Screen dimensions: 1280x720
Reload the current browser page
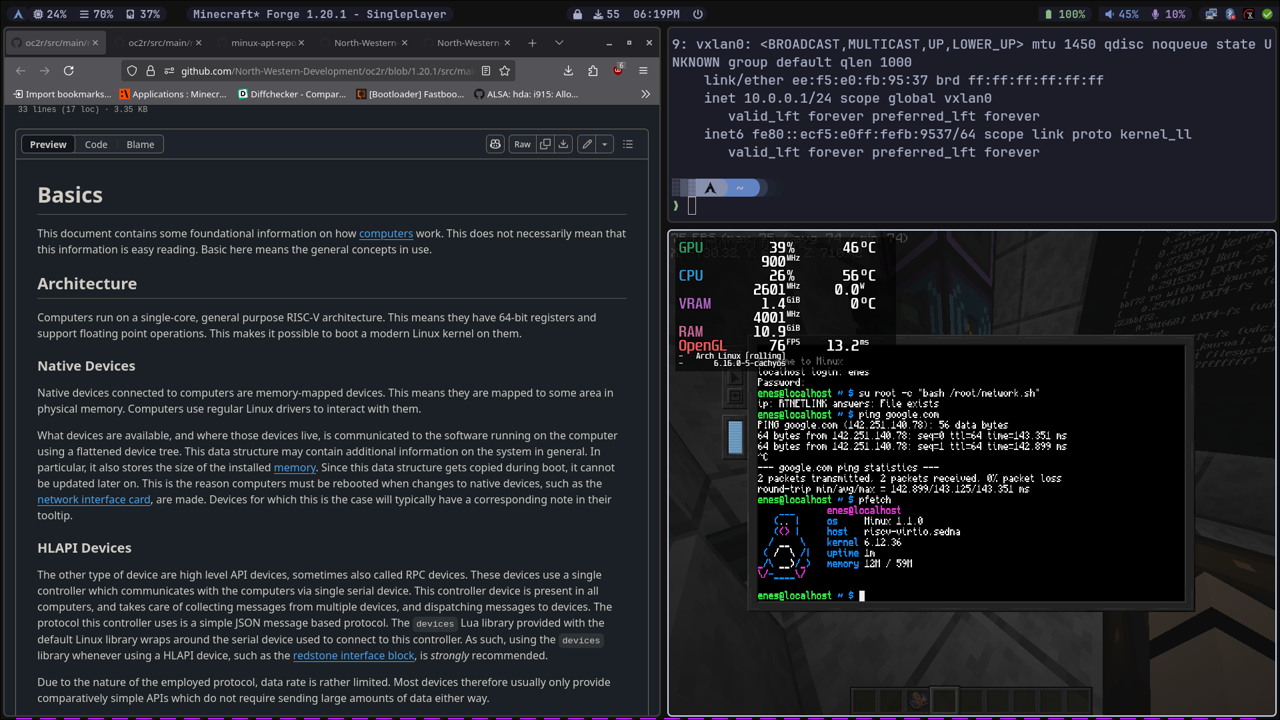[69, 71]
